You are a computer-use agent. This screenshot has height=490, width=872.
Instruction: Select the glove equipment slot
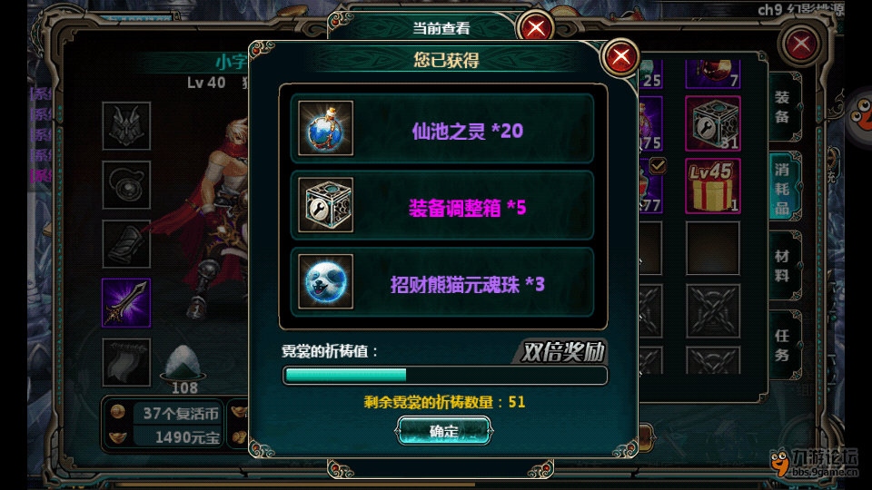[x=126, y=244]
